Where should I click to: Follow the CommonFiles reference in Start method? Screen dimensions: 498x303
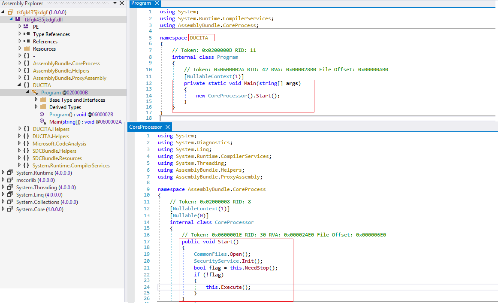[210, 254]
